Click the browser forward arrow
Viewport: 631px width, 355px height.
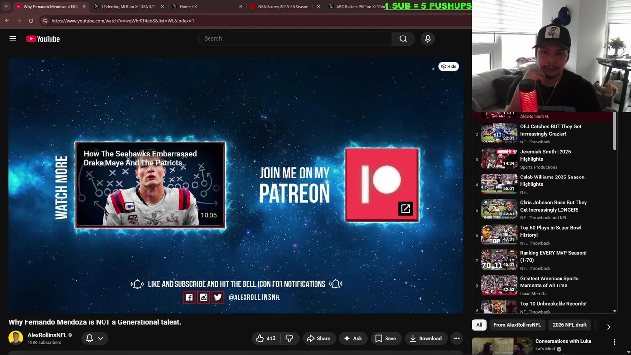19,21
